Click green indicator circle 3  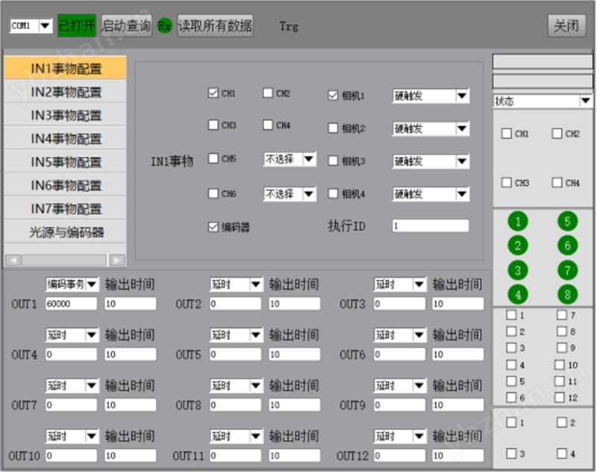coord(518,270)
